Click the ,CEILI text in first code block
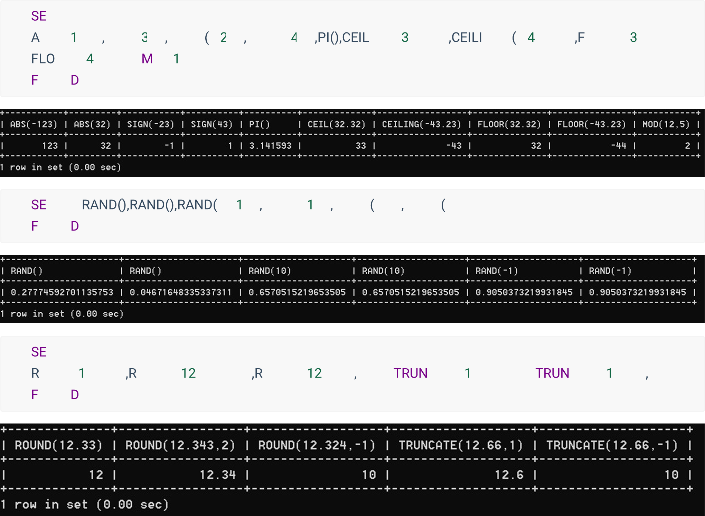Image resolution: width=705 pixels, height=516 pixels. 465,37
